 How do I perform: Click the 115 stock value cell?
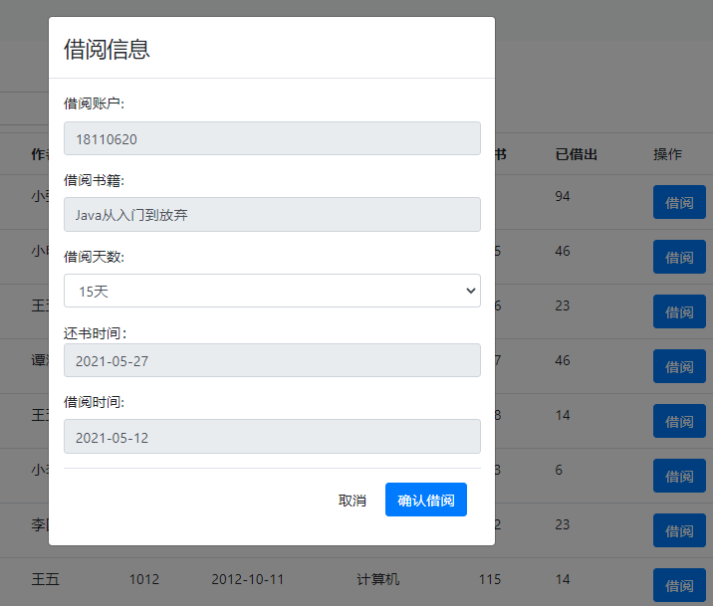tap(490, 579)
